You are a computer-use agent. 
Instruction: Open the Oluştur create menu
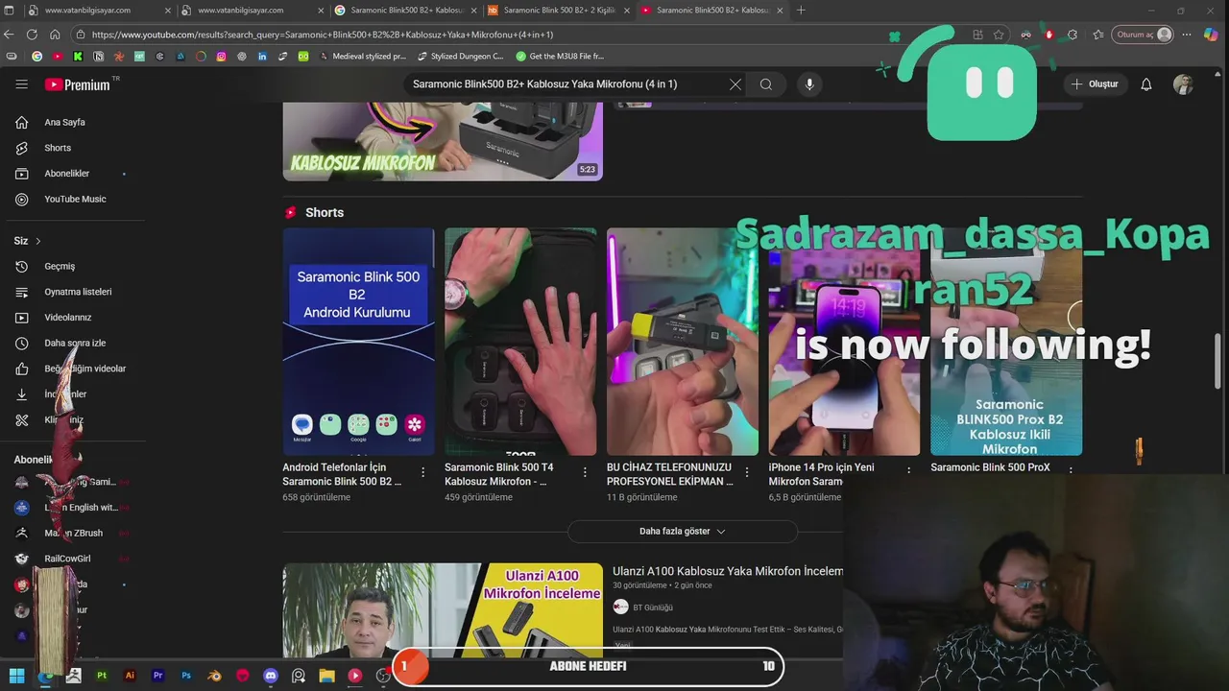(1095, 84)
